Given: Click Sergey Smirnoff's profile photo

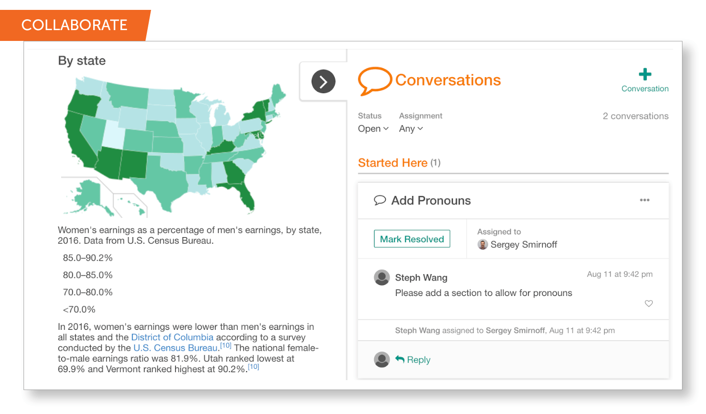Looking at the screenshot, I should [482, 245].
